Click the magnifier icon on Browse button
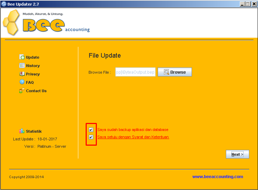Viewport: 258px width, 190px height. 166,72
